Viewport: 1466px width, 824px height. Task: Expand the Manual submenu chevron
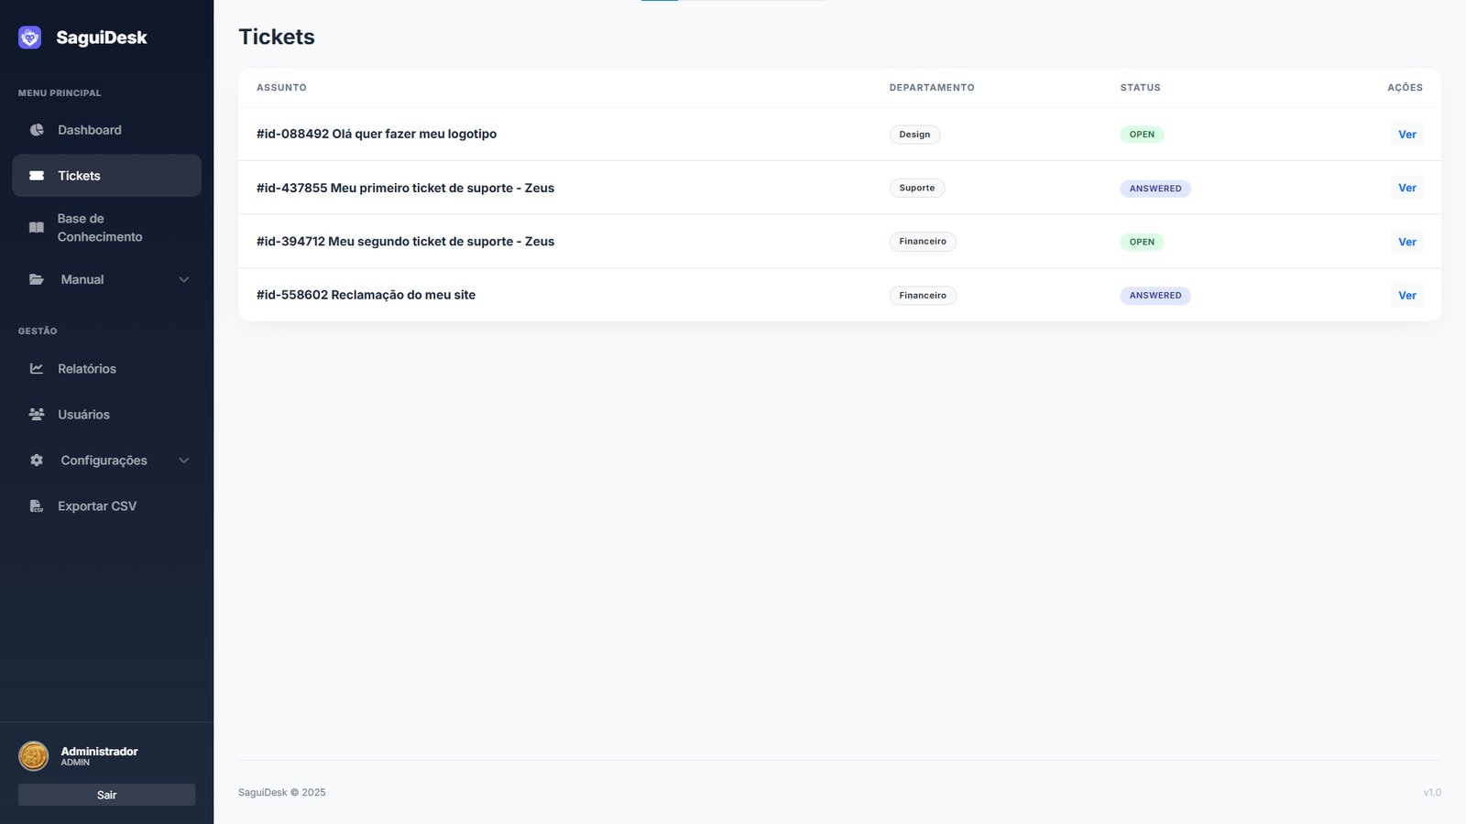(x=183, y=279)
